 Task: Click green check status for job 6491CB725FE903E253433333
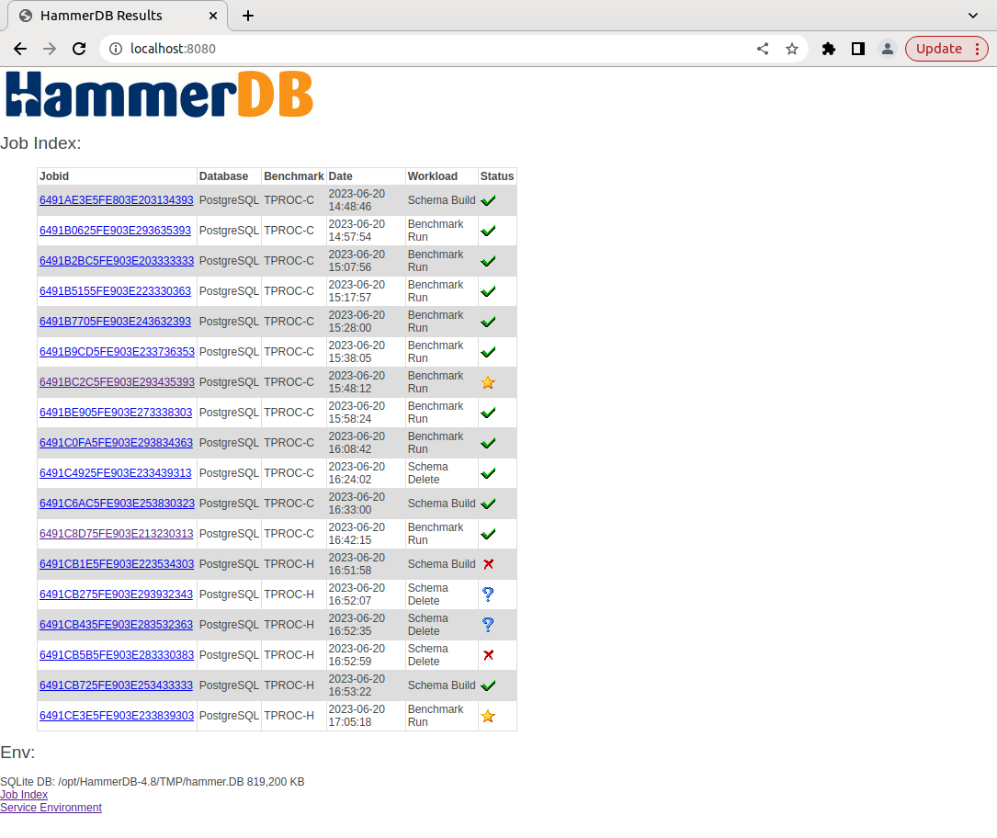488,685
